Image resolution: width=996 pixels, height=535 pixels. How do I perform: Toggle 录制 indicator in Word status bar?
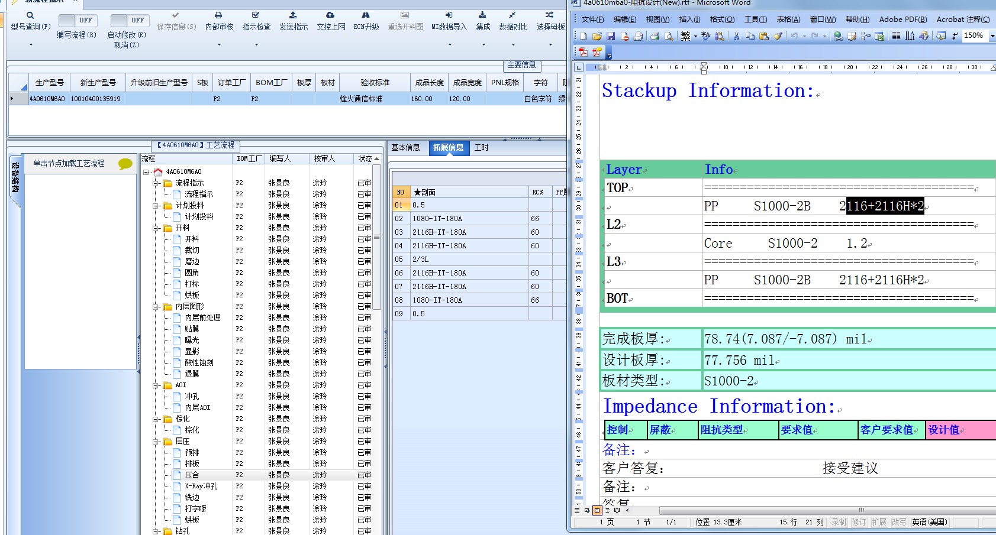click(x=839, y=522)
